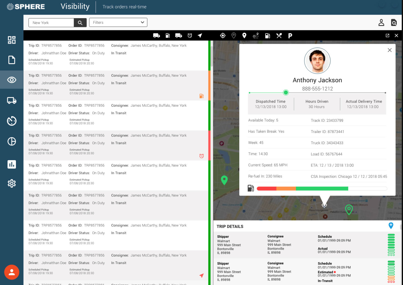Click the settings gear in the sidebar
This screenshot has width=403, height=285.
coord(12,184)
